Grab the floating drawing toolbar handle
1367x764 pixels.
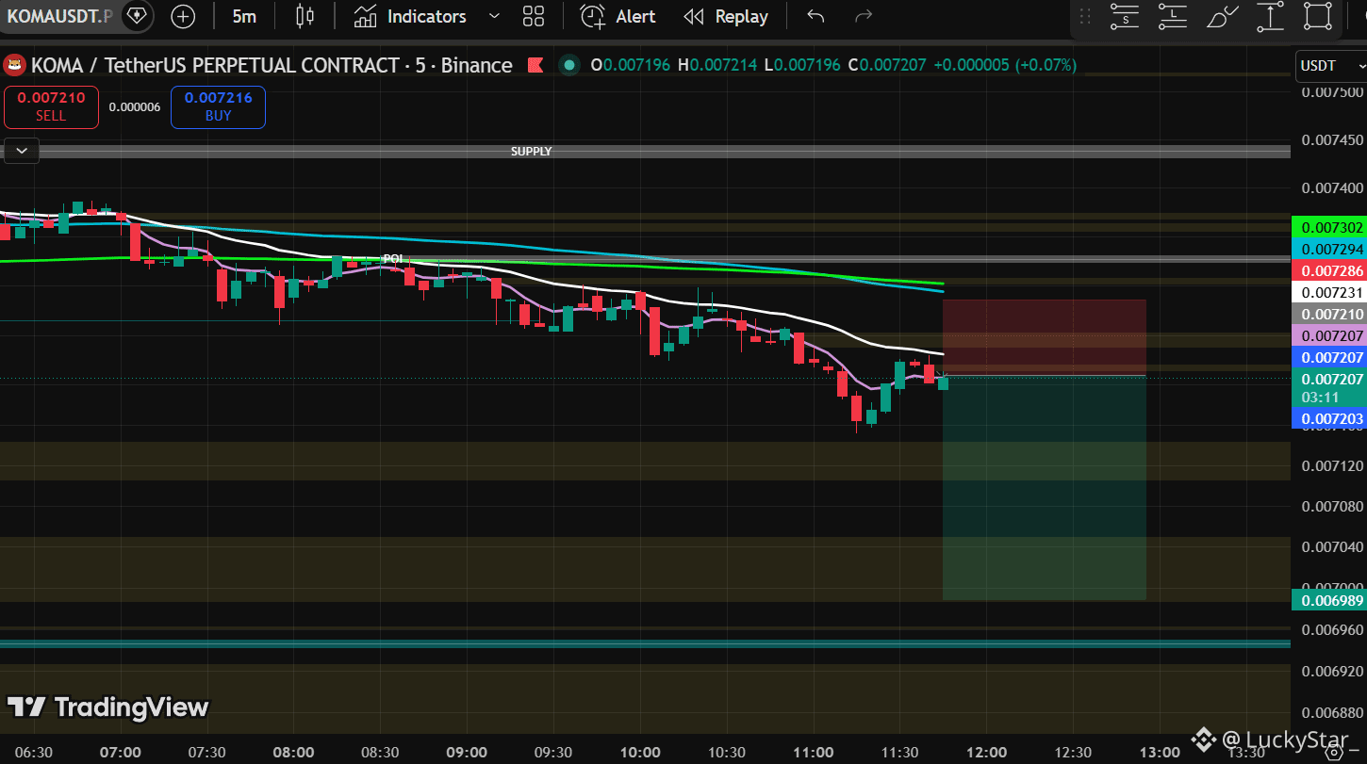(x=1085, y=16)
